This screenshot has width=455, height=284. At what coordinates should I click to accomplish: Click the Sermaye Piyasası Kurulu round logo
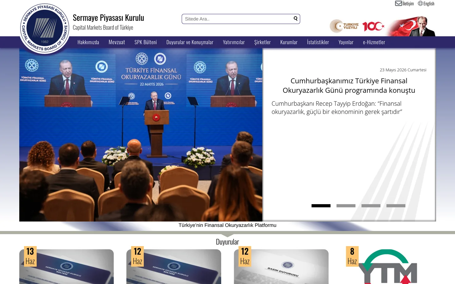tap(45, 28)
